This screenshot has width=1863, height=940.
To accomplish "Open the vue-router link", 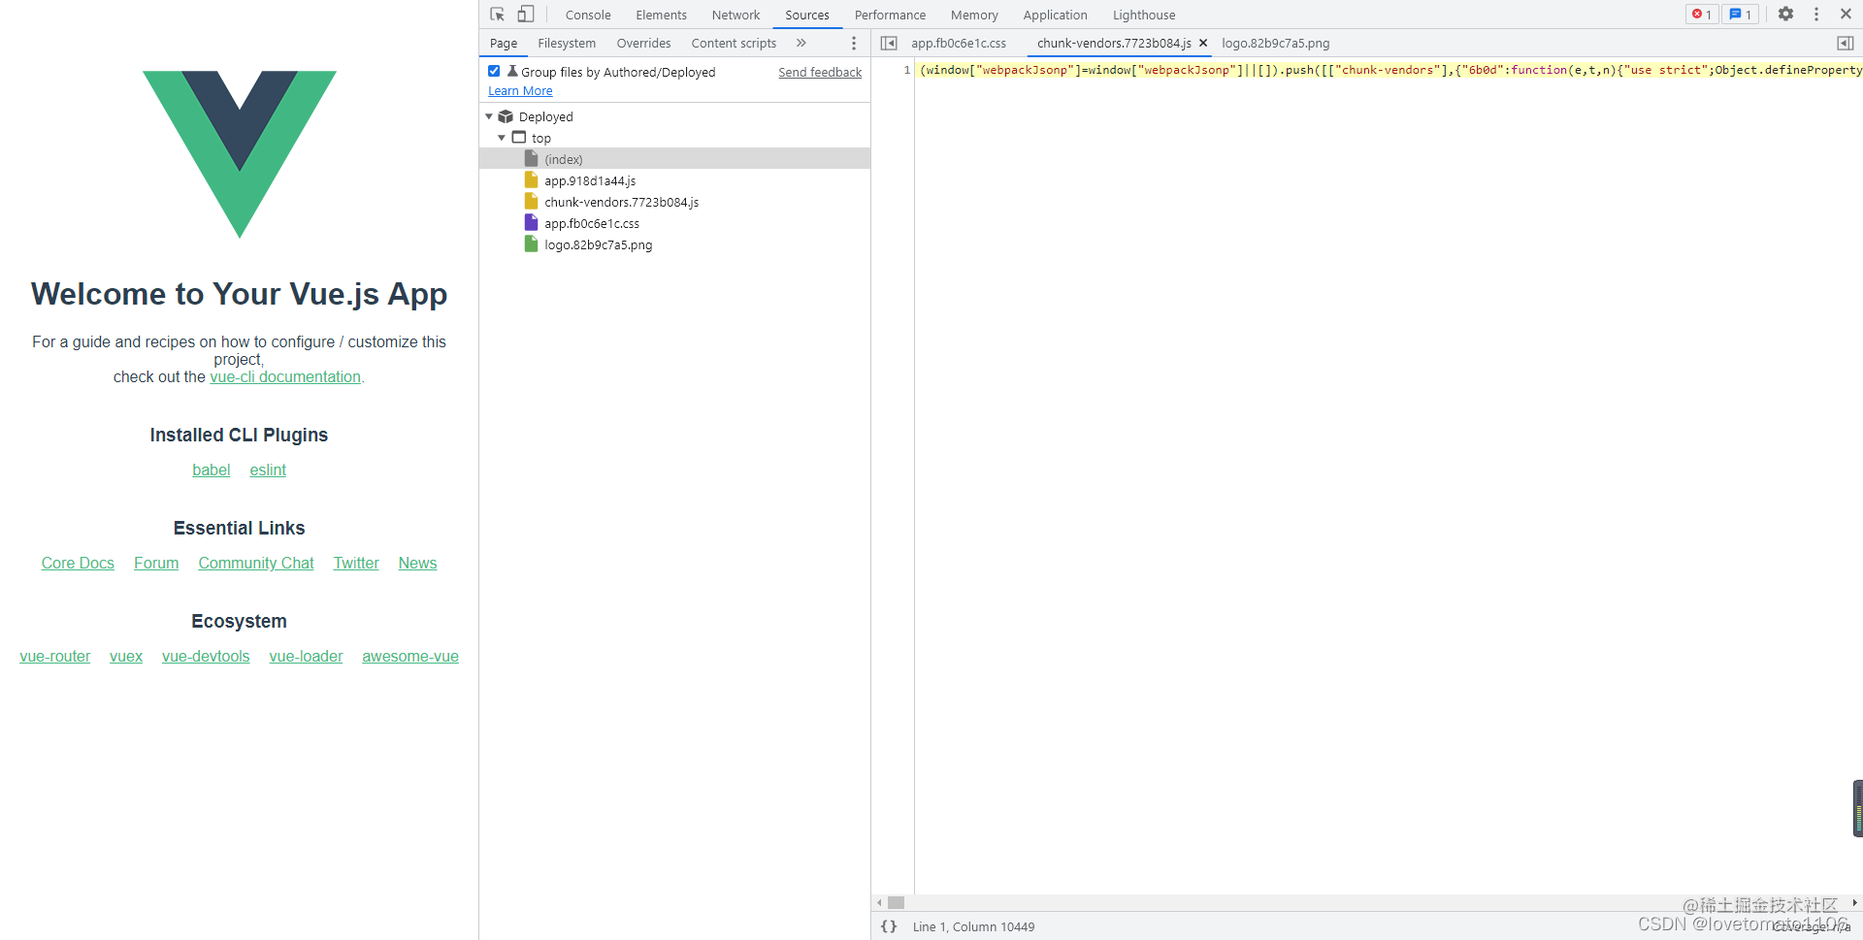I will (x=55, y=656).
